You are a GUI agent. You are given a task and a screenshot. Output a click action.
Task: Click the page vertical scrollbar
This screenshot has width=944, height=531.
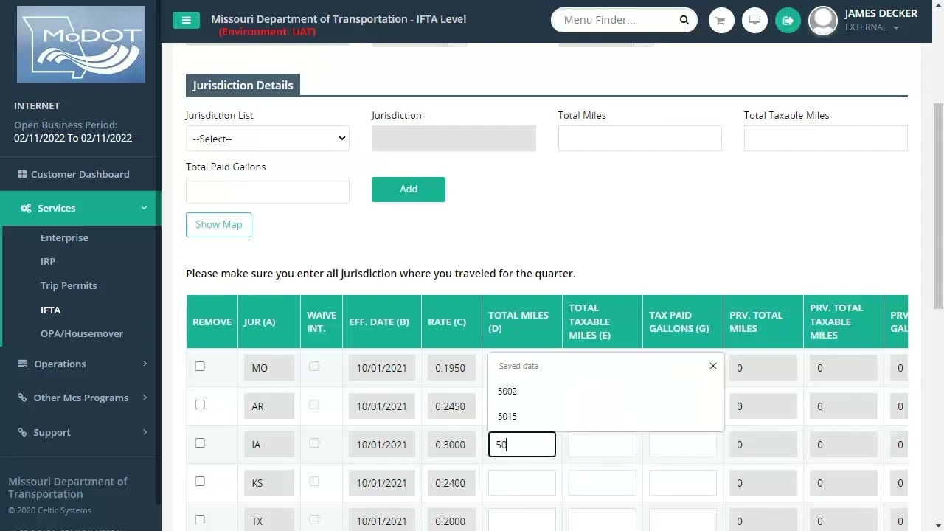[938, 206]
